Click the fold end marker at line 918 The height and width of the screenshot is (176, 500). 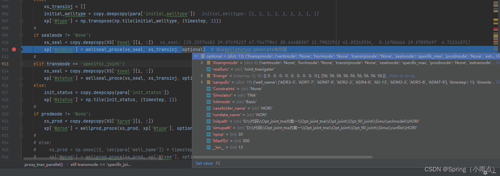click(x=22, y=100)
